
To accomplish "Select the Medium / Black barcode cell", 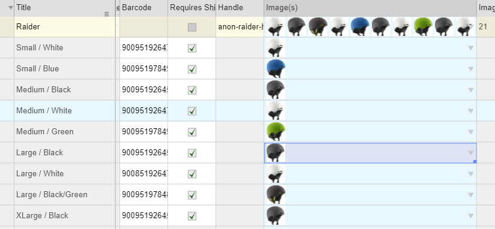I will 144,90.
